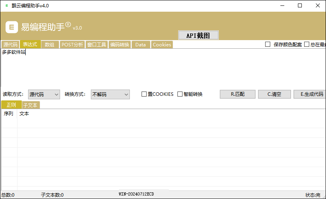Screen dimensions: 326x199
Task: Select the POST分析 tab
Action: (72, 45)
